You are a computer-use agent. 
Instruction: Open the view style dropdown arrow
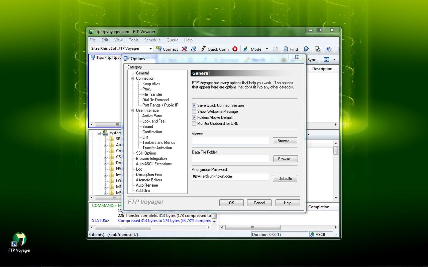click(334, 59)
